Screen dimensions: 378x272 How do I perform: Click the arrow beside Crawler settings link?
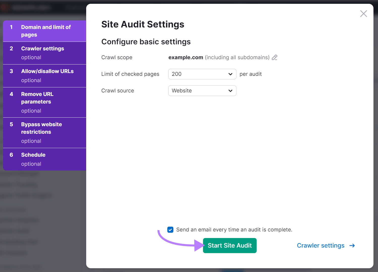352,245
